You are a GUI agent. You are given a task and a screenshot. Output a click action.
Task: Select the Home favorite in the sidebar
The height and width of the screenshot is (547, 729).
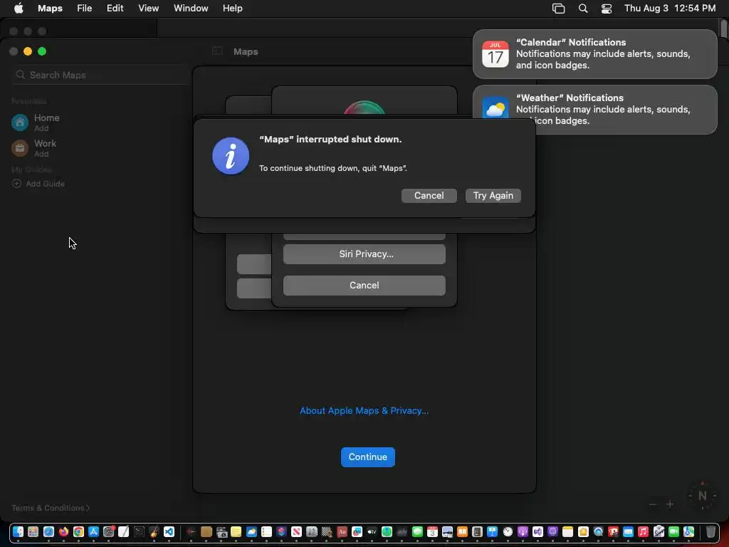(36, 123)
